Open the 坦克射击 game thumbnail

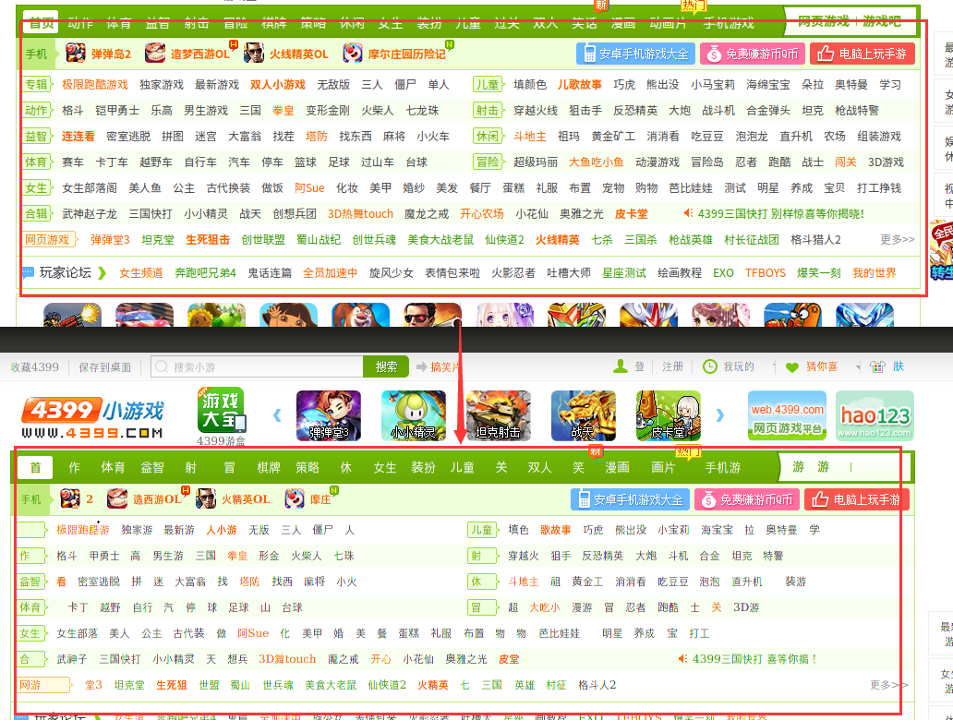498,416
